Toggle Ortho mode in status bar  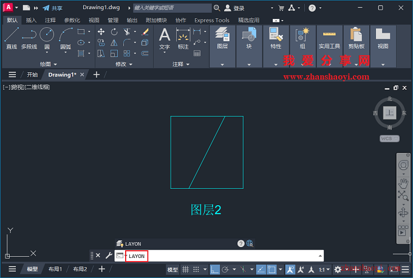(x=214, y=270)
